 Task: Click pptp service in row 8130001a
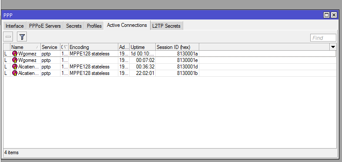click(46, 54)
